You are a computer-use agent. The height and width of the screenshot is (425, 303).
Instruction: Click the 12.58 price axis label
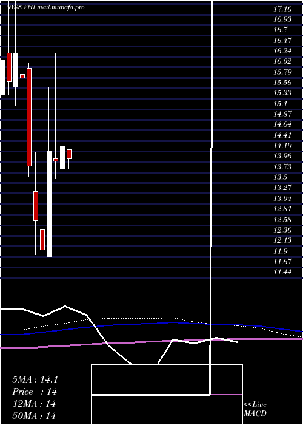(282, 219)
